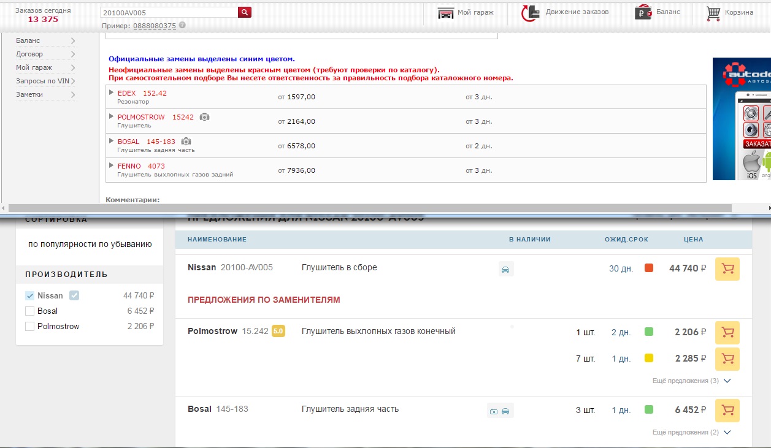Click the example number 0888080375 link

(x=155, y=26)
